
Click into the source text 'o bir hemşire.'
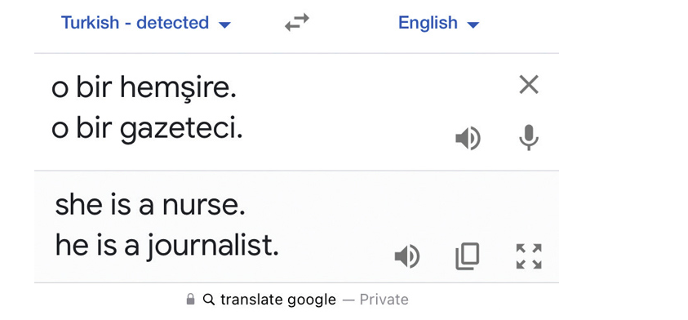pos(144,88)
